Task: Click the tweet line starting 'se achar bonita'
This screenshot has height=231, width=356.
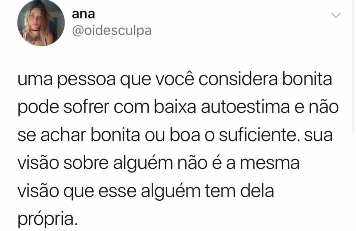Action: (x=175, y=135)
